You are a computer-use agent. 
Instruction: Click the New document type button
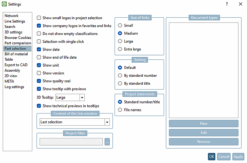(x=204, y=124)
